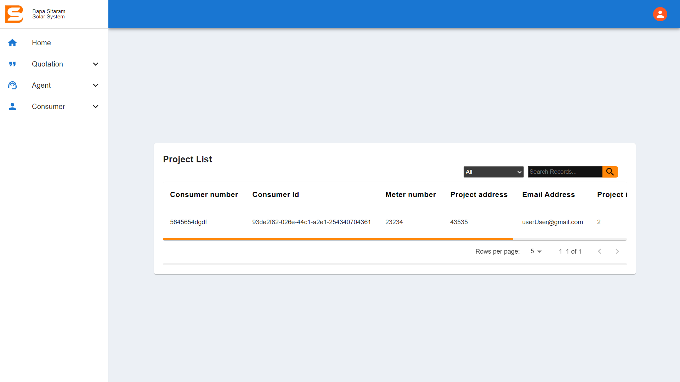Image resolution: width=680 pixels, height=382 pixels.
Task: Open the Home menu item
Action: point(41,43)
